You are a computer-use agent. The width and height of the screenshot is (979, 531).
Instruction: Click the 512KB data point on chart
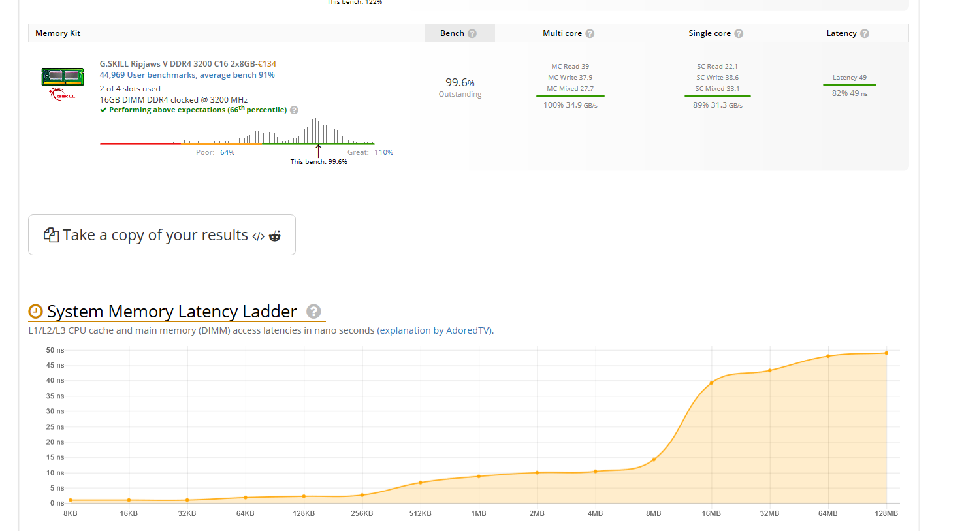(421, 483)
